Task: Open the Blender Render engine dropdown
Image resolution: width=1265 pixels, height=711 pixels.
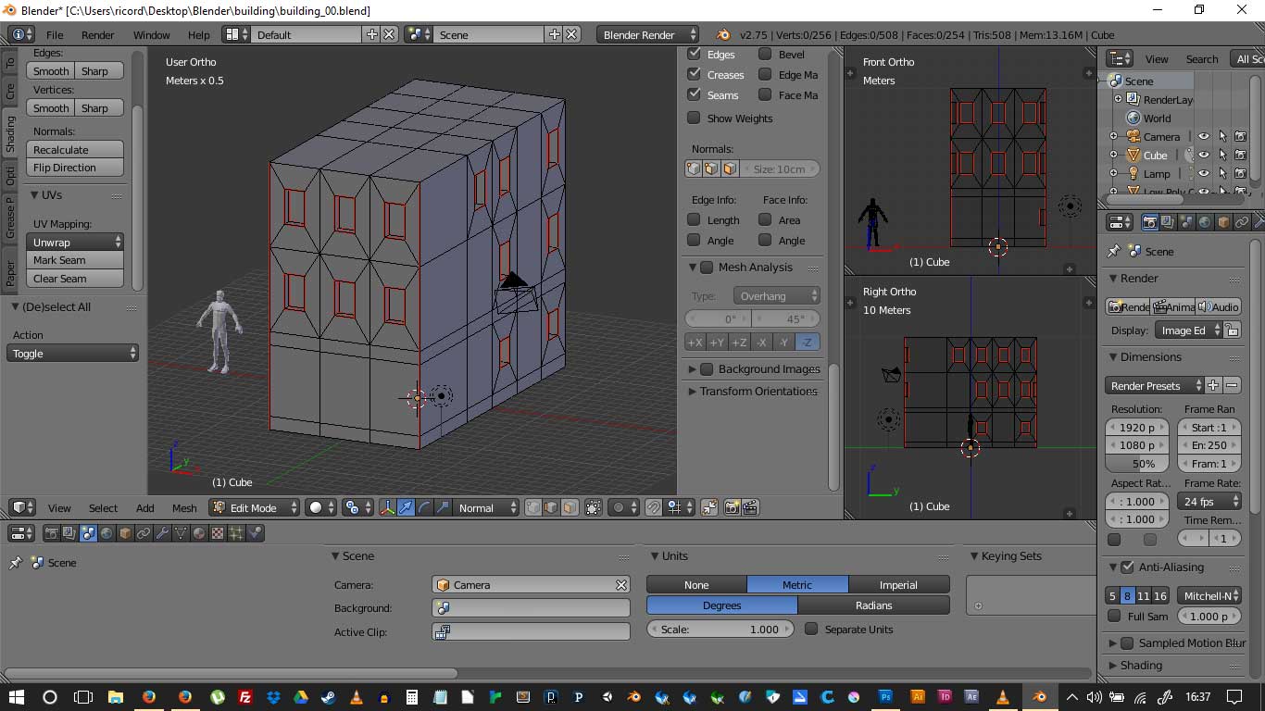Action: tap(647, 34)
